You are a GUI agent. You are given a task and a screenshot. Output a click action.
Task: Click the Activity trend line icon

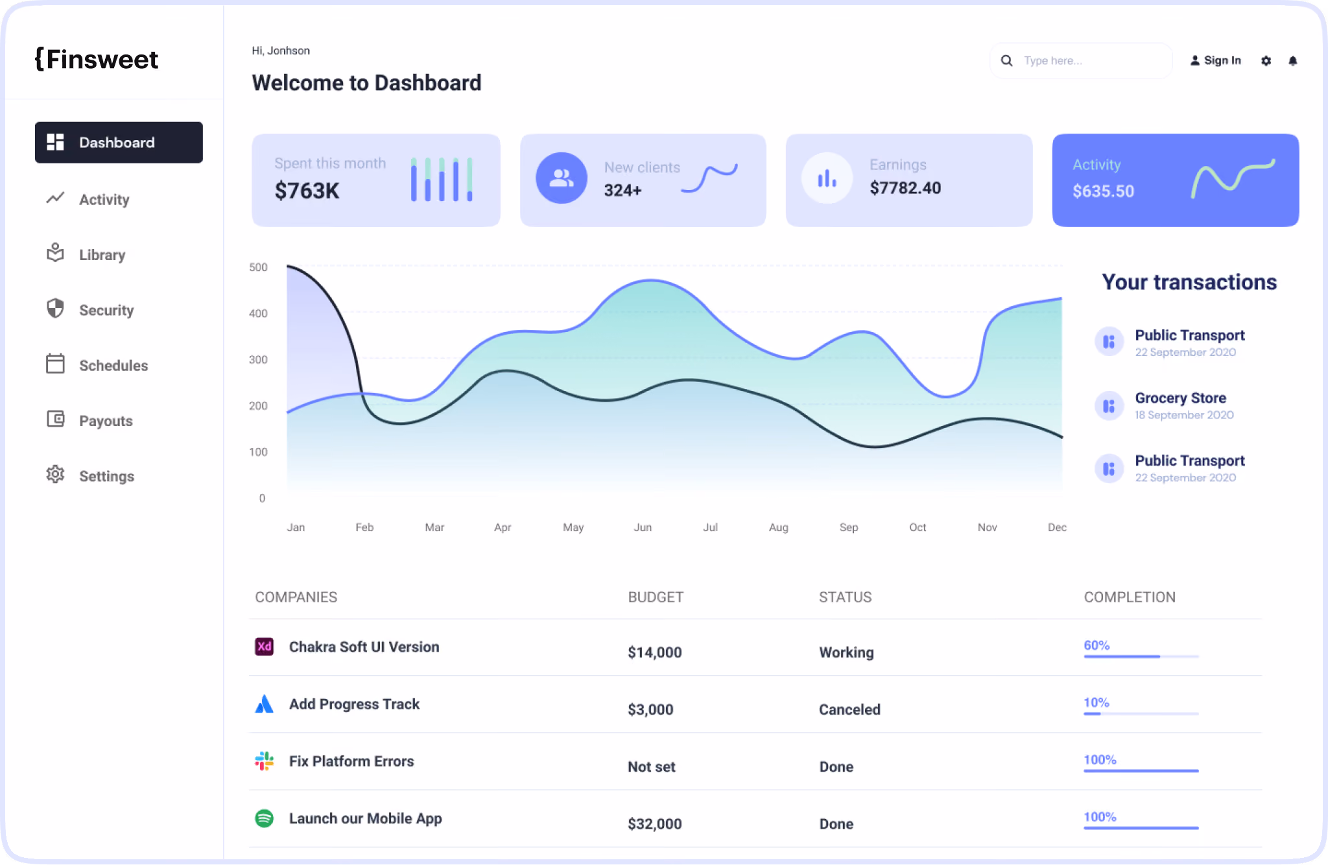pos(56,197)
